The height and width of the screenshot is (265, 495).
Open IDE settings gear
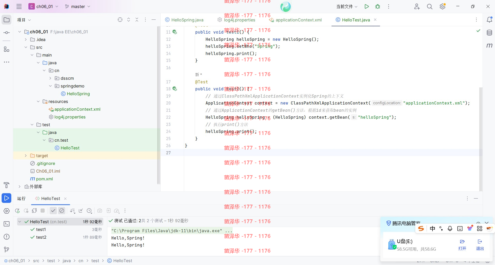443,6
